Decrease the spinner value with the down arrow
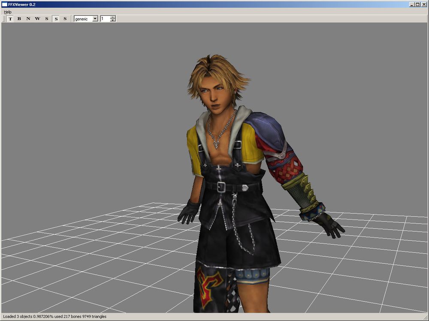Screen dimensions: 429x321 tap(113, 20)
